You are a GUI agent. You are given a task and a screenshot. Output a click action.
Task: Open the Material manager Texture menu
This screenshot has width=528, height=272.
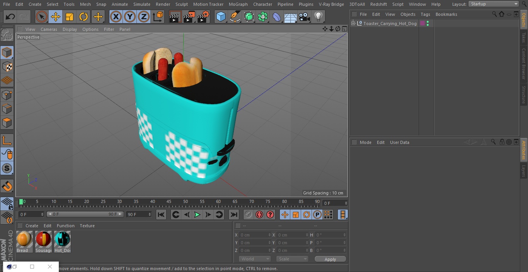87,226
